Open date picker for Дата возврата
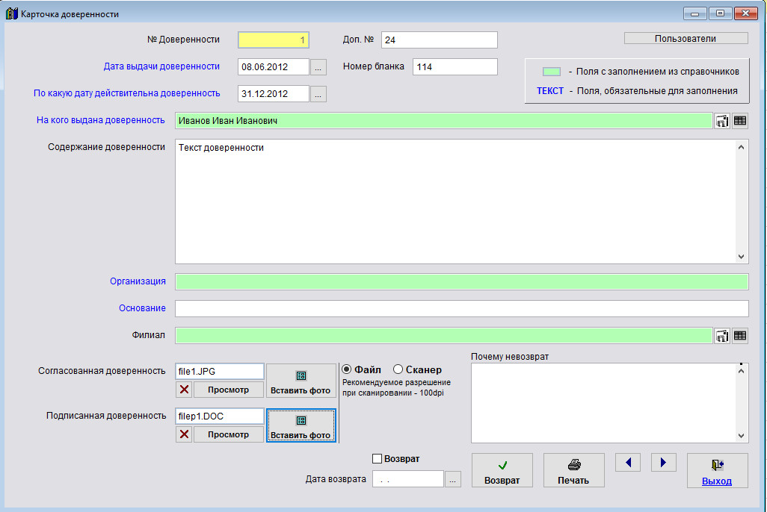 point(453,479)
